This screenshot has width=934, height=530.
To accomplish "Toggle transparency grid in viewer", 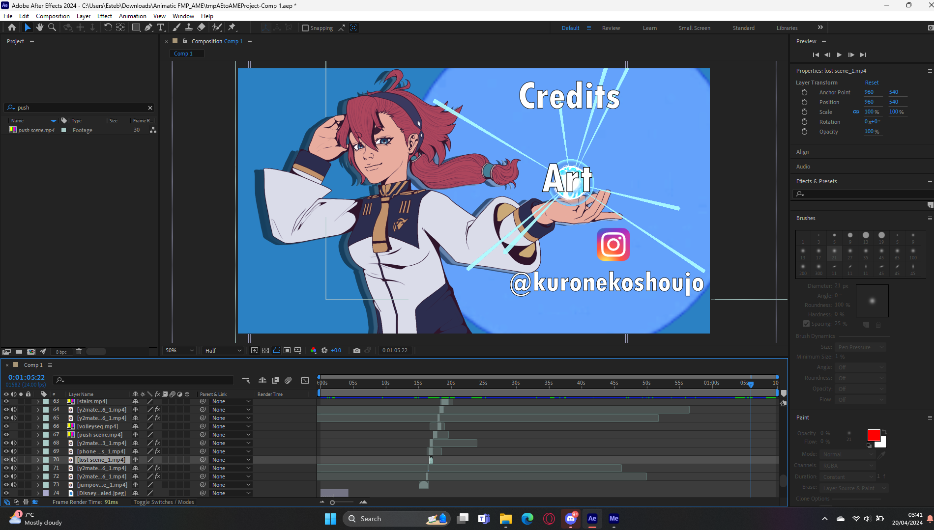I will point(265,350).
